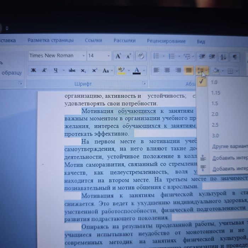This screenshot has width=248, height=248.
Task: Toggle italic formatting (К)
Action: coord(44,70)
